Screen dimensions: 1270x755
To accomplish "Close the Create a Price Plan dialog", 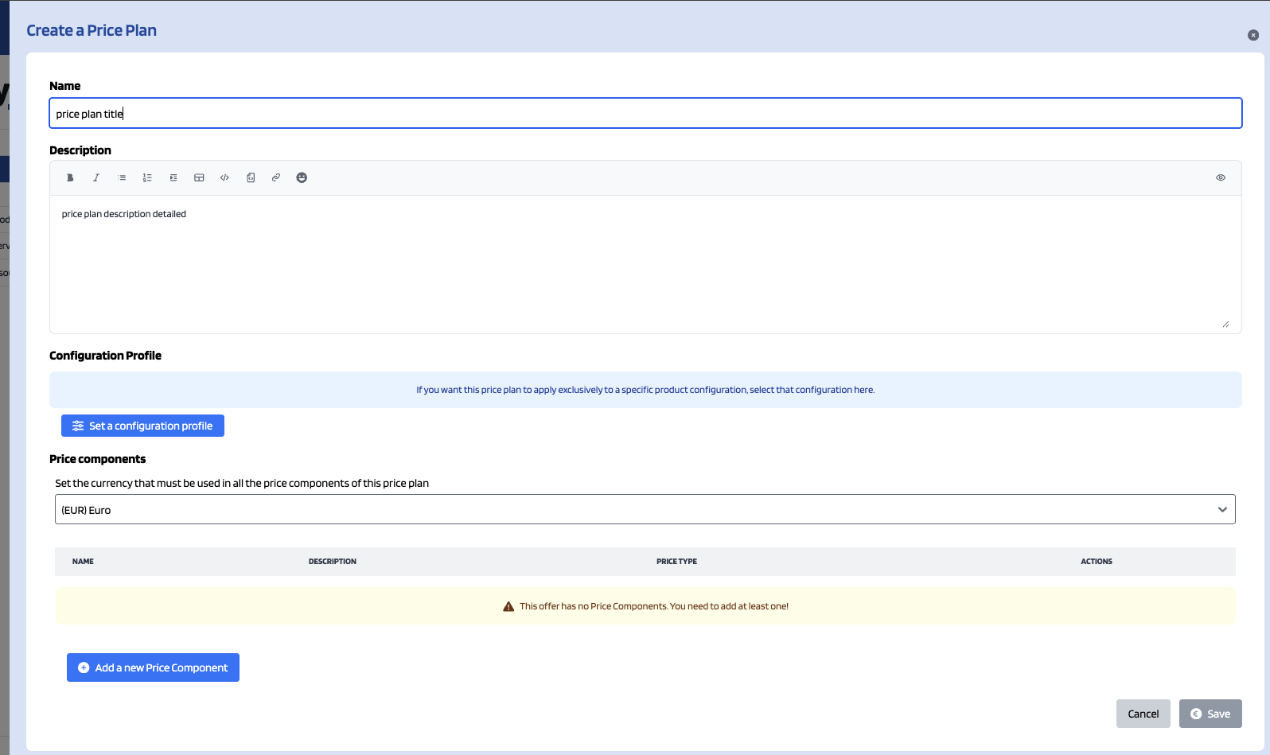I will tap(1253, 35).
